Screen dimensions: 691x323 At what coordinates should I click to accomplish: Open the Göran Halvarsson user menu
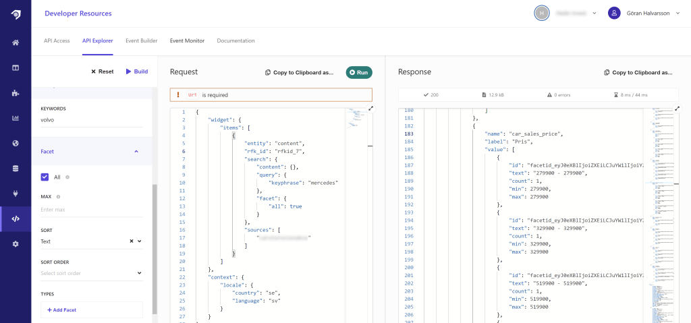coord(644,13)
